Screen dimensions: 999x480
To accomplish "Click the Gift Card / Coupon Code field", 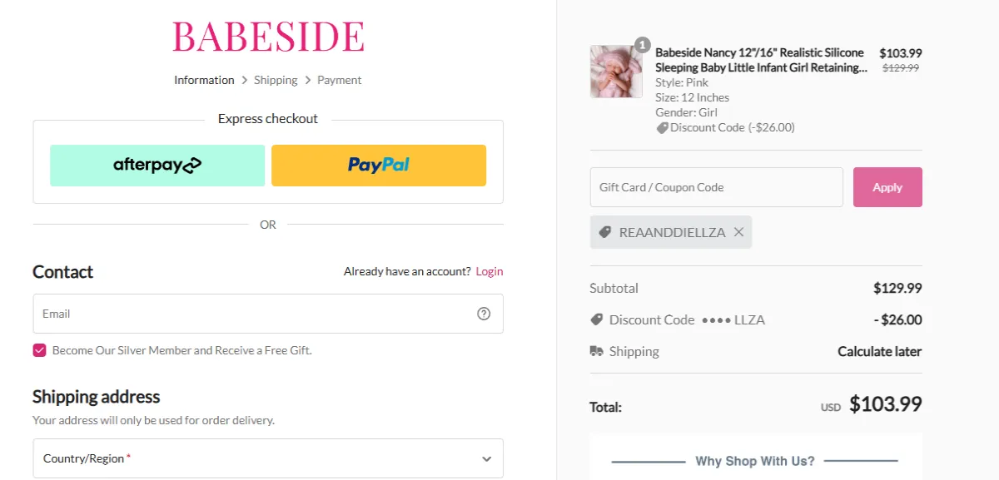I will [x=716, y=186].
